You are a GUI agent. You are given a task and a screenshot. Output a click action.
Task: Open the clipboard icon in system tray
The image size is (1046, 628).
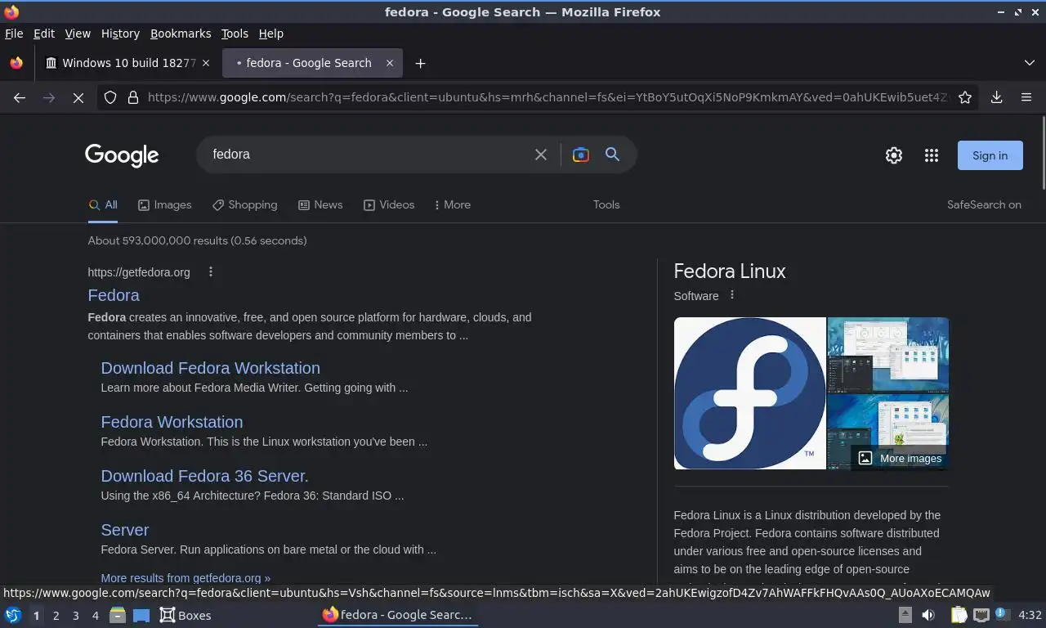(959, 615)
